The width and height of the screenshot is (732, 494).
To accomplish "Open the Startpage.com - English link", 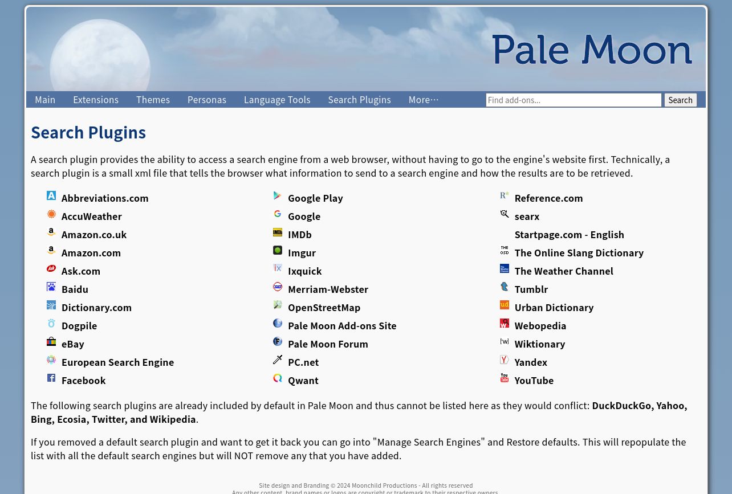I will pos(569,235).
